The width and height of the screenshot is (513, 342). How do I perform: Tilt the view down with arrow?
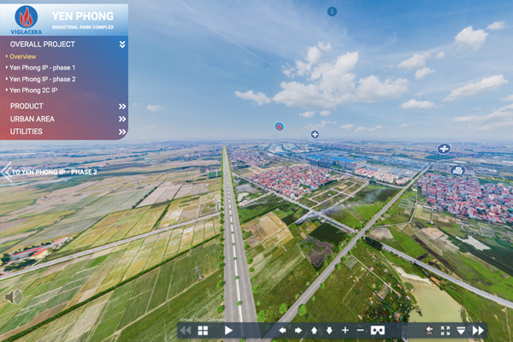tap(329, 330)
